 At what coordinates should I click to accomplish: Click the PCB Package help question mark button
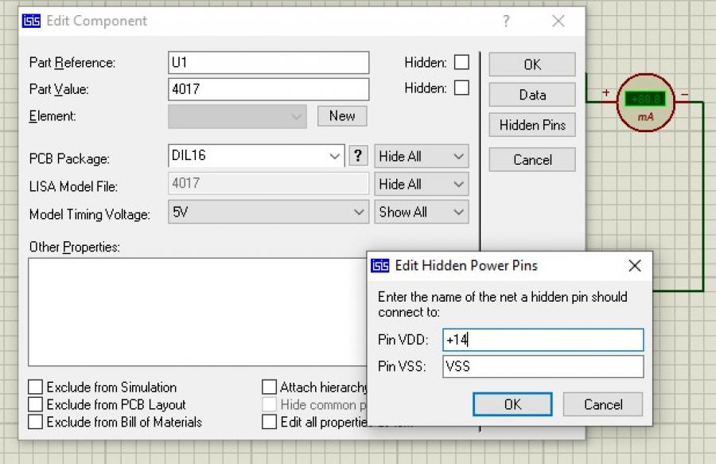(359, 156)
